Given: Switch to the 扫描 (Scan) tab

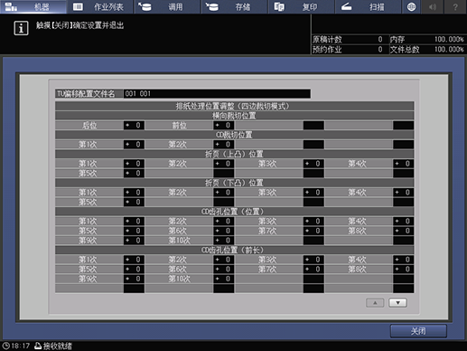Looking at the screenshot, I should tap(369, 6).
